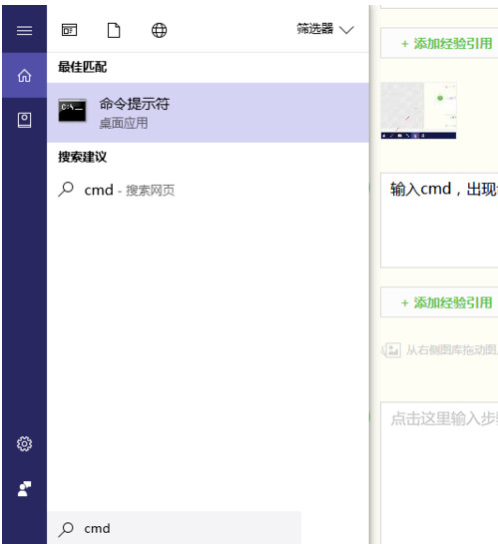498x544 pixels.
Task: Click the magnifier icon in the search box
Action: click(66, 529)
